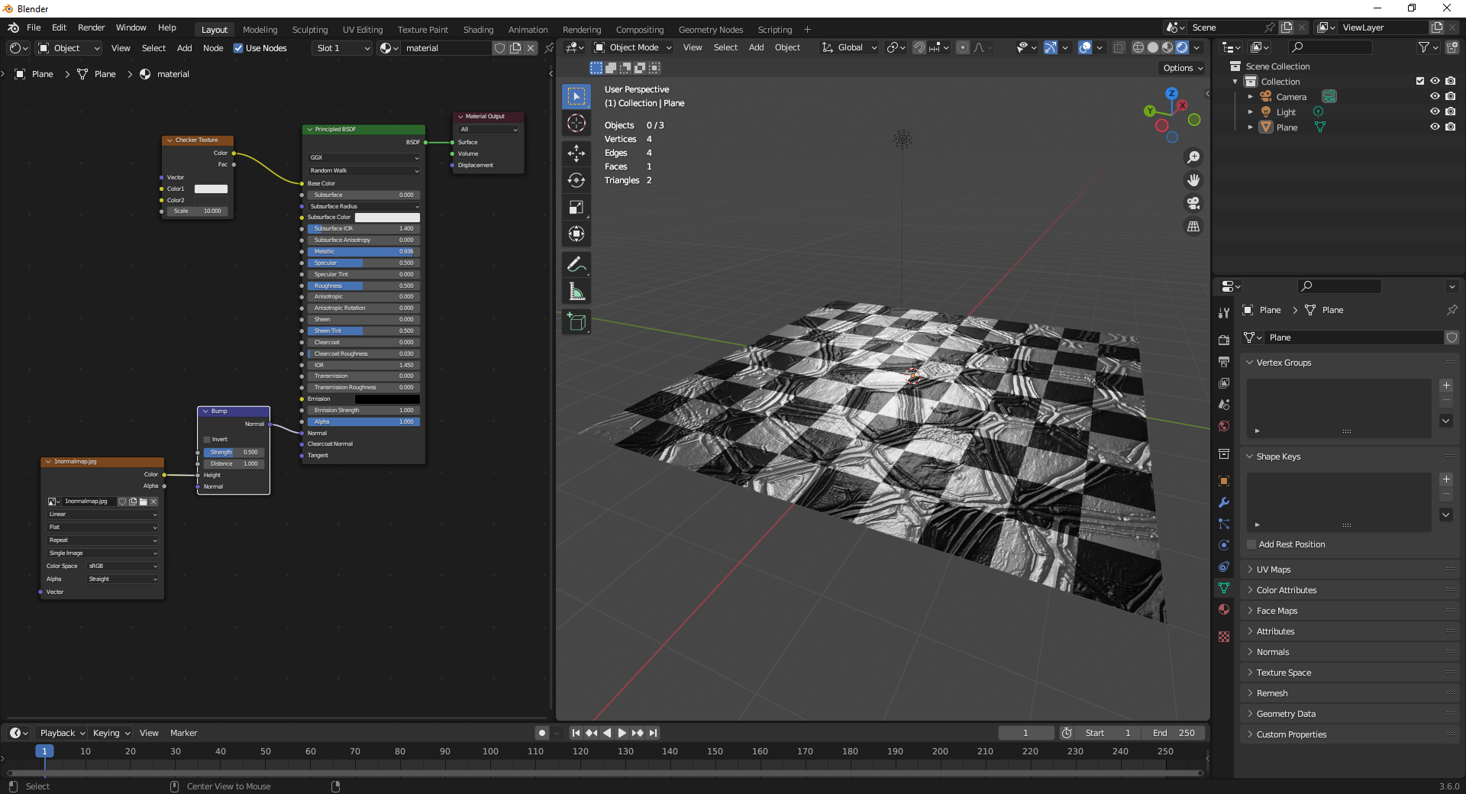Hide the Camera in the outliner
The image size is (1466, 794).
[1435, 97]
